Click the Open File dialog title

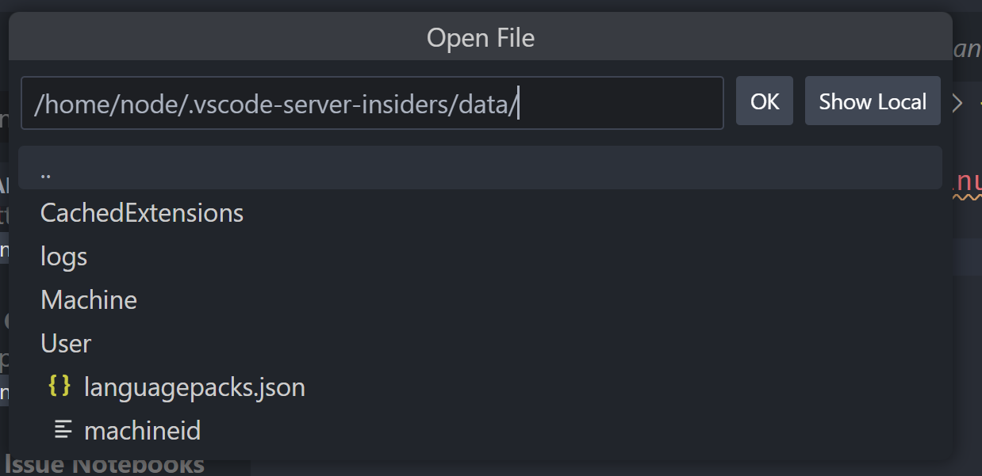tap(480, 37)
